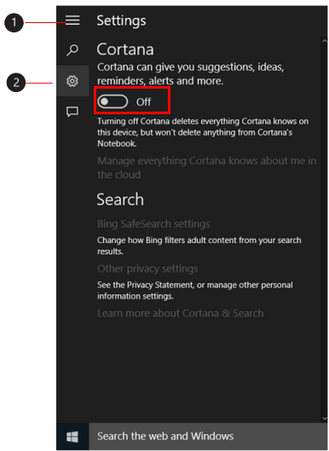Click the Windows Start logo button

[72, 437]
